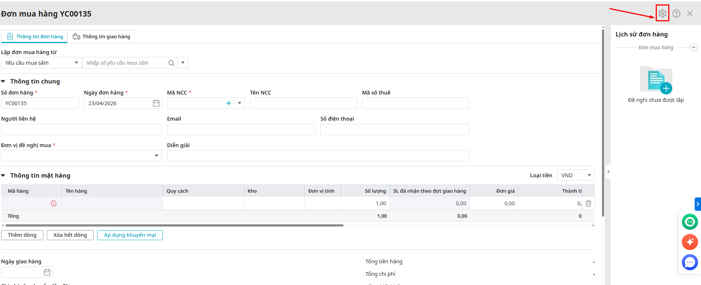The height and width of the screenshot is (285, 701).
Task: Click the help question mark icon
Action: [676, 14]
